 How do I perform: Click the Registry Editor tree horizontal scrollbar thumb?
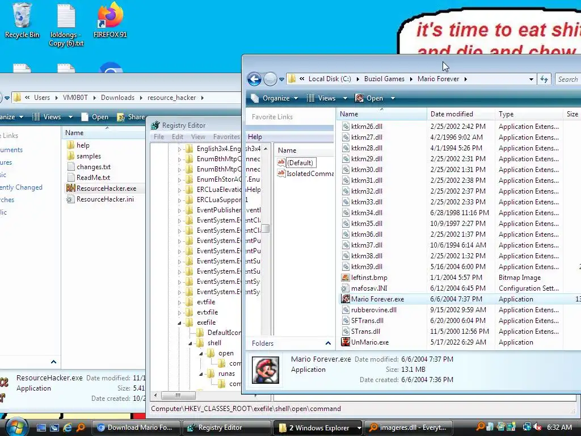[178, 395]
